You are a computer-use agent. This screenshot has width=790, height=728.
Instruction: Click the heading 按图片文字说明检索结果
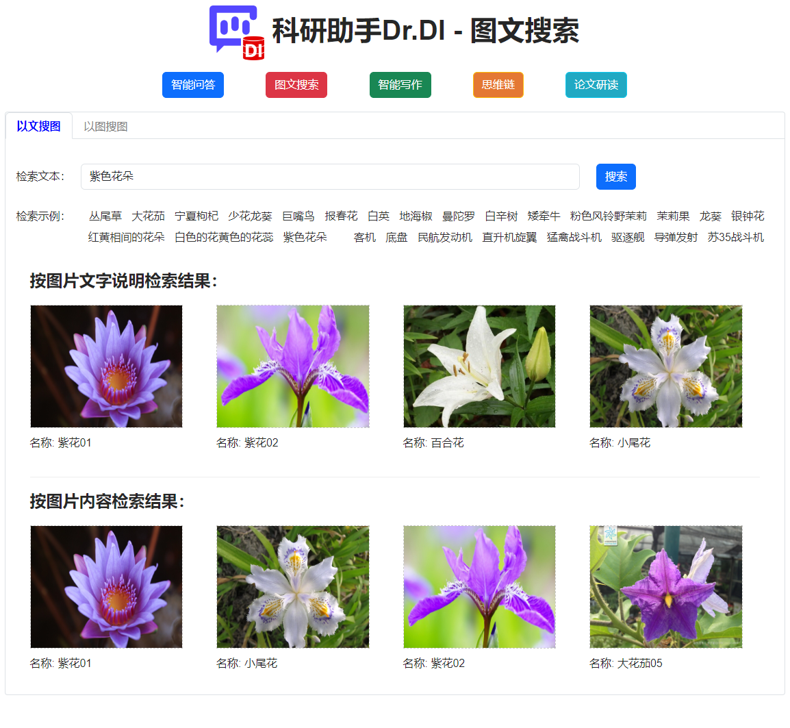tap(123, 281)
